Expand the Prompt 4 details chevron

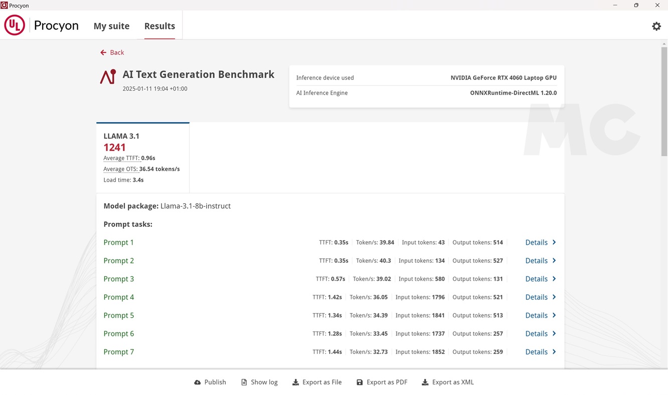coord(554,297)
